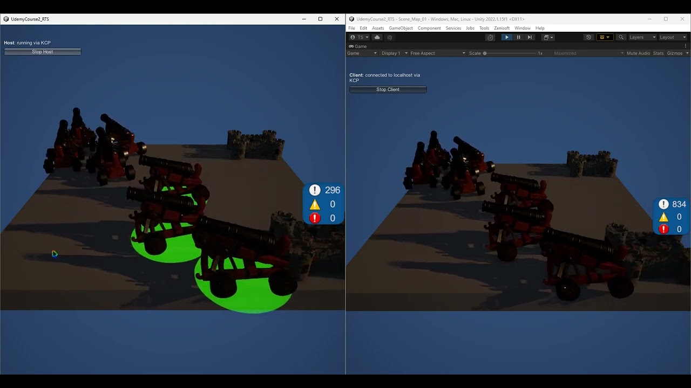Click the yellow highlighted package dropdown

tap(604, 37)
